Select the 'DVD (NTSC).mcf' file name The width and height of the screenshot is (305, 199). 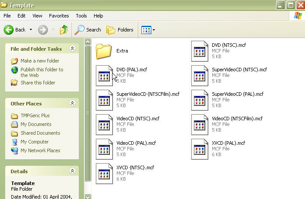tap(229, 45)
